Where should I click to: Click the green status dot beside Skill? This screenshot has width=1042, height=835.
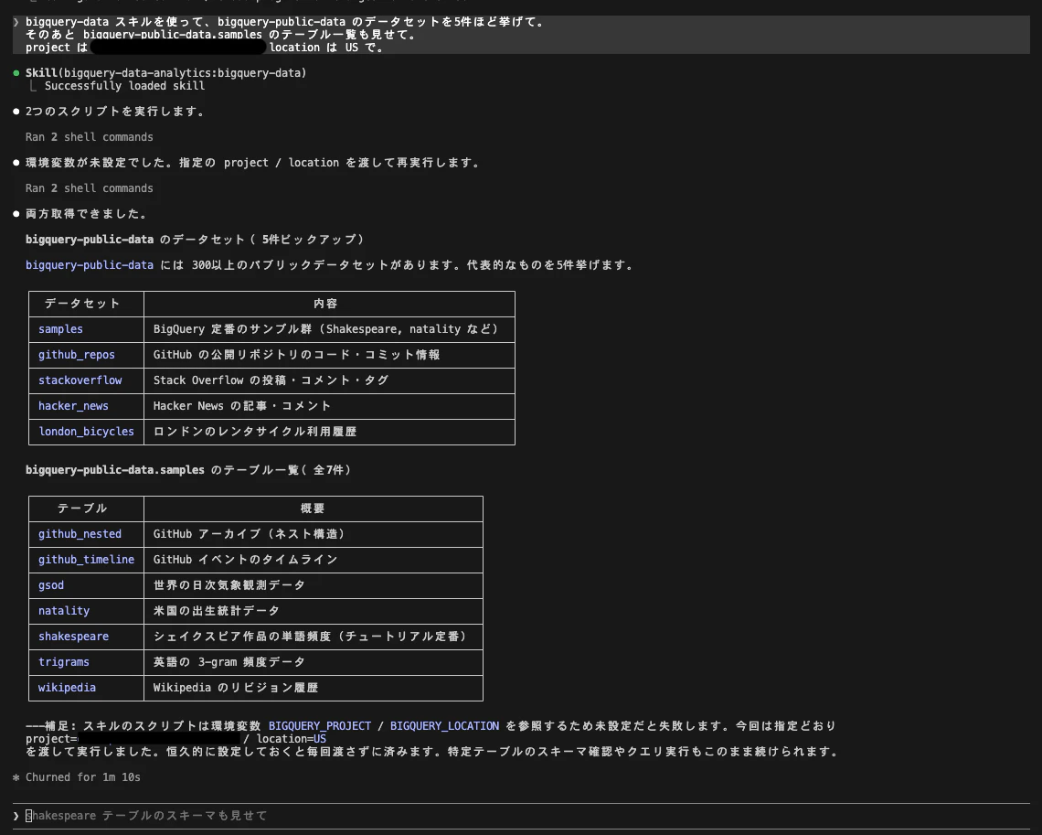click(16, 73)
